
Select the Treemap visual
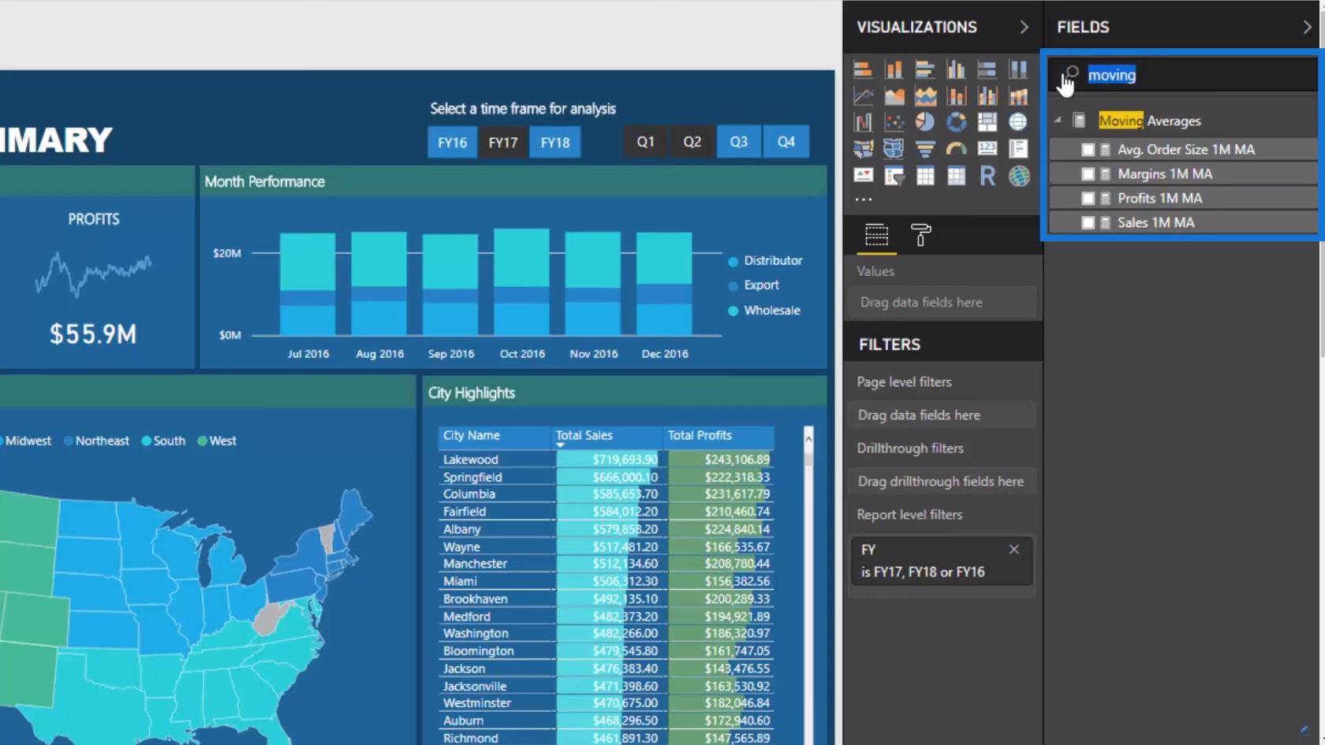(x=987, y=122)
